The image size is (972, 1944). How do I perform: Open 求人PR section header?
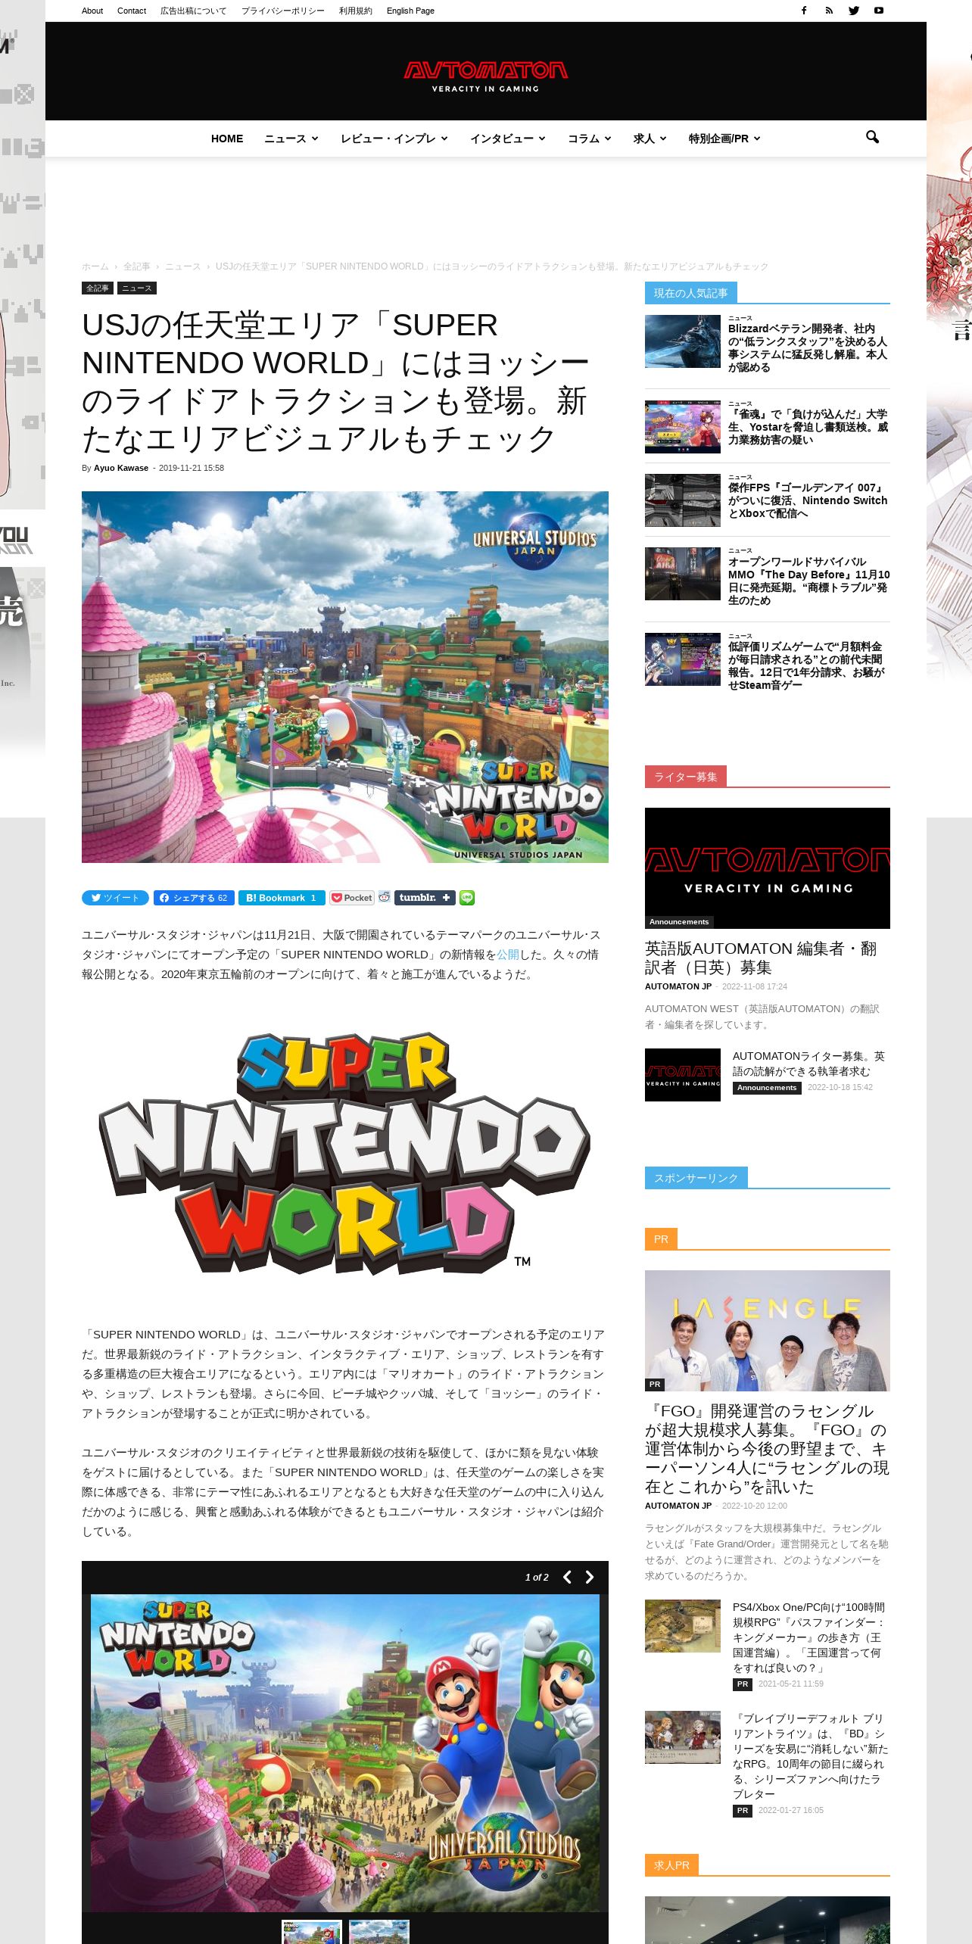coord(671,1865)
